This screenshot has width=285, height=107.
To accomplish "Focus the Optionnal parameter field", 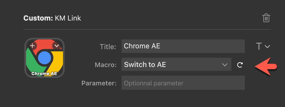I will pos(183,83).
